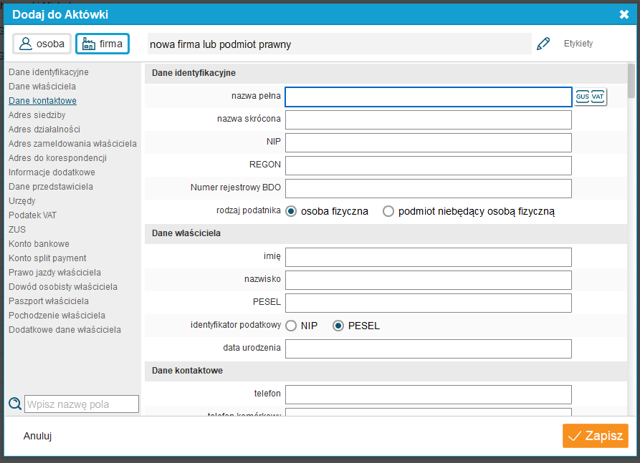
Task: Choose NIP as identyfikator podatkowy
Action: coord(291,326)
